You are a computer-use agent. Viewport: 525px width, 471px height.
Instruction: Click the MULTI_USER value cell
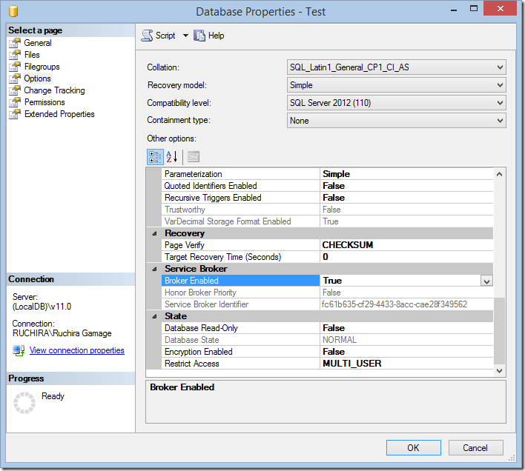[x=406, y=364]
